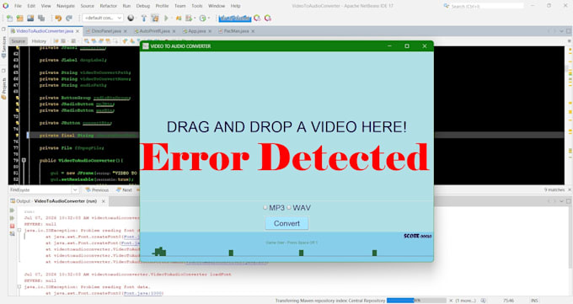This screenshot has width=573, height=304.
Task: Click the notifications icon in status bar
Action: (484, 301)
